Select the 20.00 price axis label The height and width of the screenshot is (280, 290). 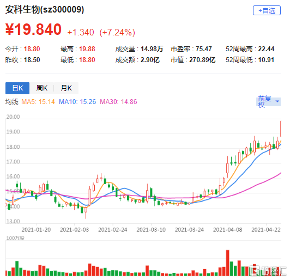pyautogui.click(x=13, y=117)
